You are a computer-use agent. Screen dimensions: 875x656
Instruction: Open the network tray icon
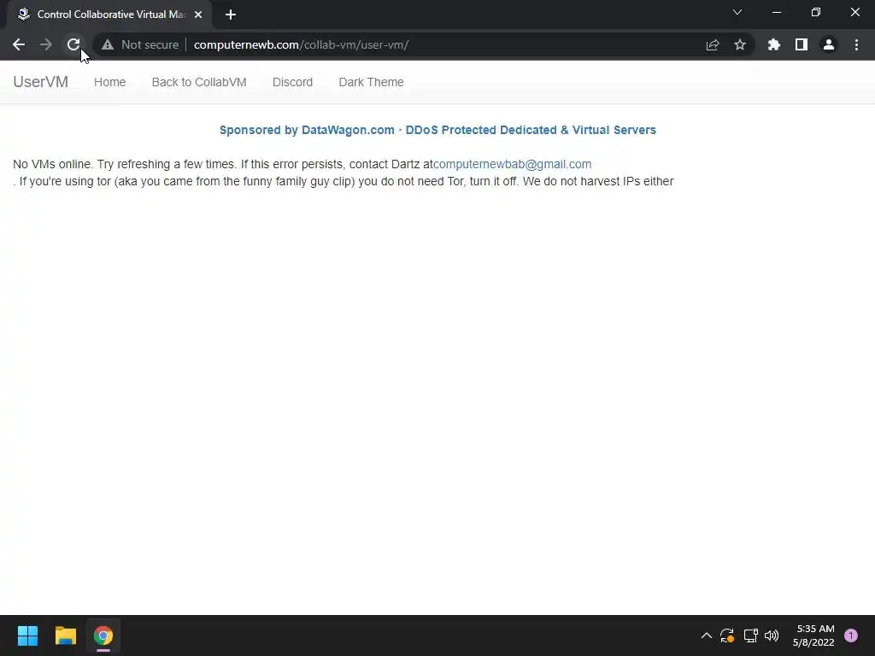pos(750,635)
